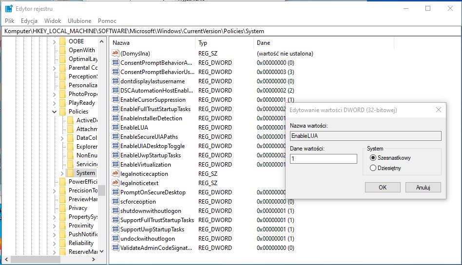This screenshot has height=265, width=462.
Task: Click the ConsentPromptBehaviorUs... value icon
Action: point(115,72)
